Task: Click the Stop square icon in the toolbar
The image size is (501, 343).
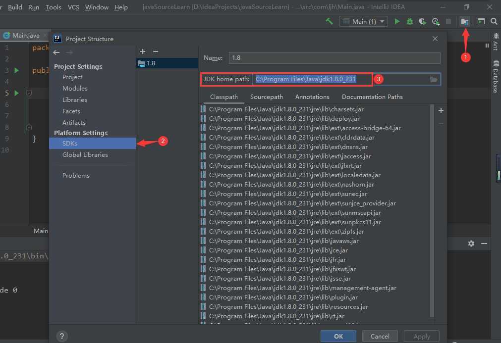Action: 448,21
